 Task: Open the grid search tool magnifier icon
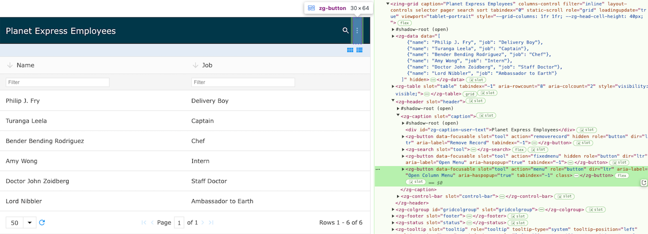click(x=345, y=30)
